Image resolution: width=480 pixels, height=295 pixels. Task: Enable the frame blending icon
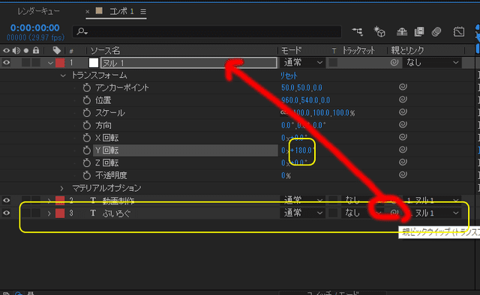click(419, 31)
